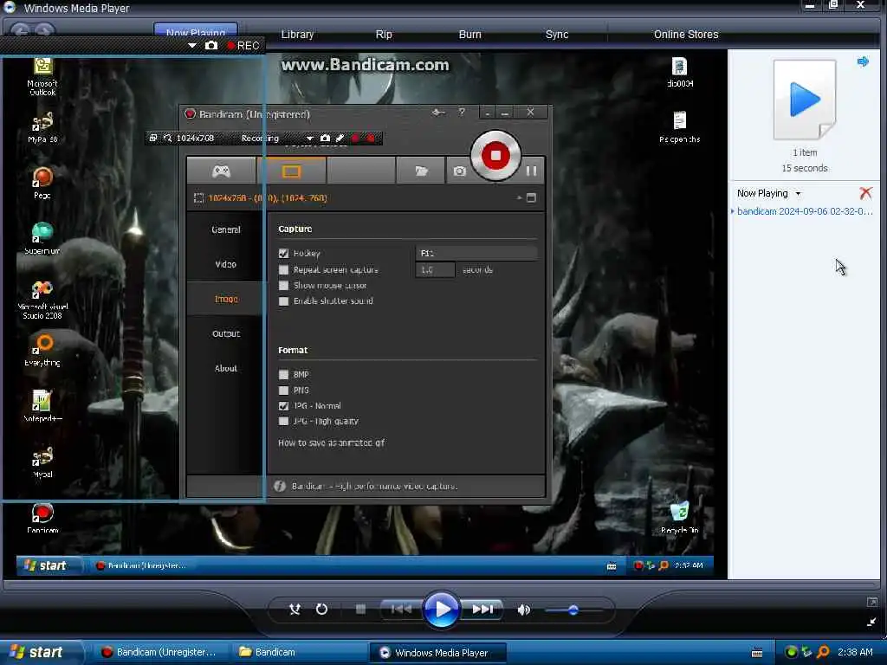887x665 pixels.
Task: Open the Rip tab
Action: 384,35
